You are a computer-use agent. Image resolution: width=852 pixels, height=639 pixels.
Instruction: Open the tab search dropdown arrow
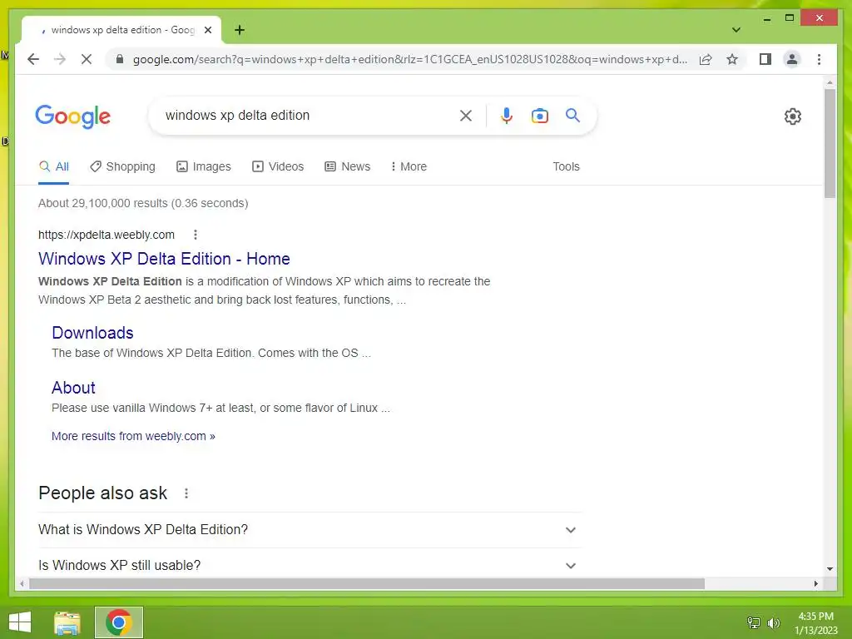point(736,30)
